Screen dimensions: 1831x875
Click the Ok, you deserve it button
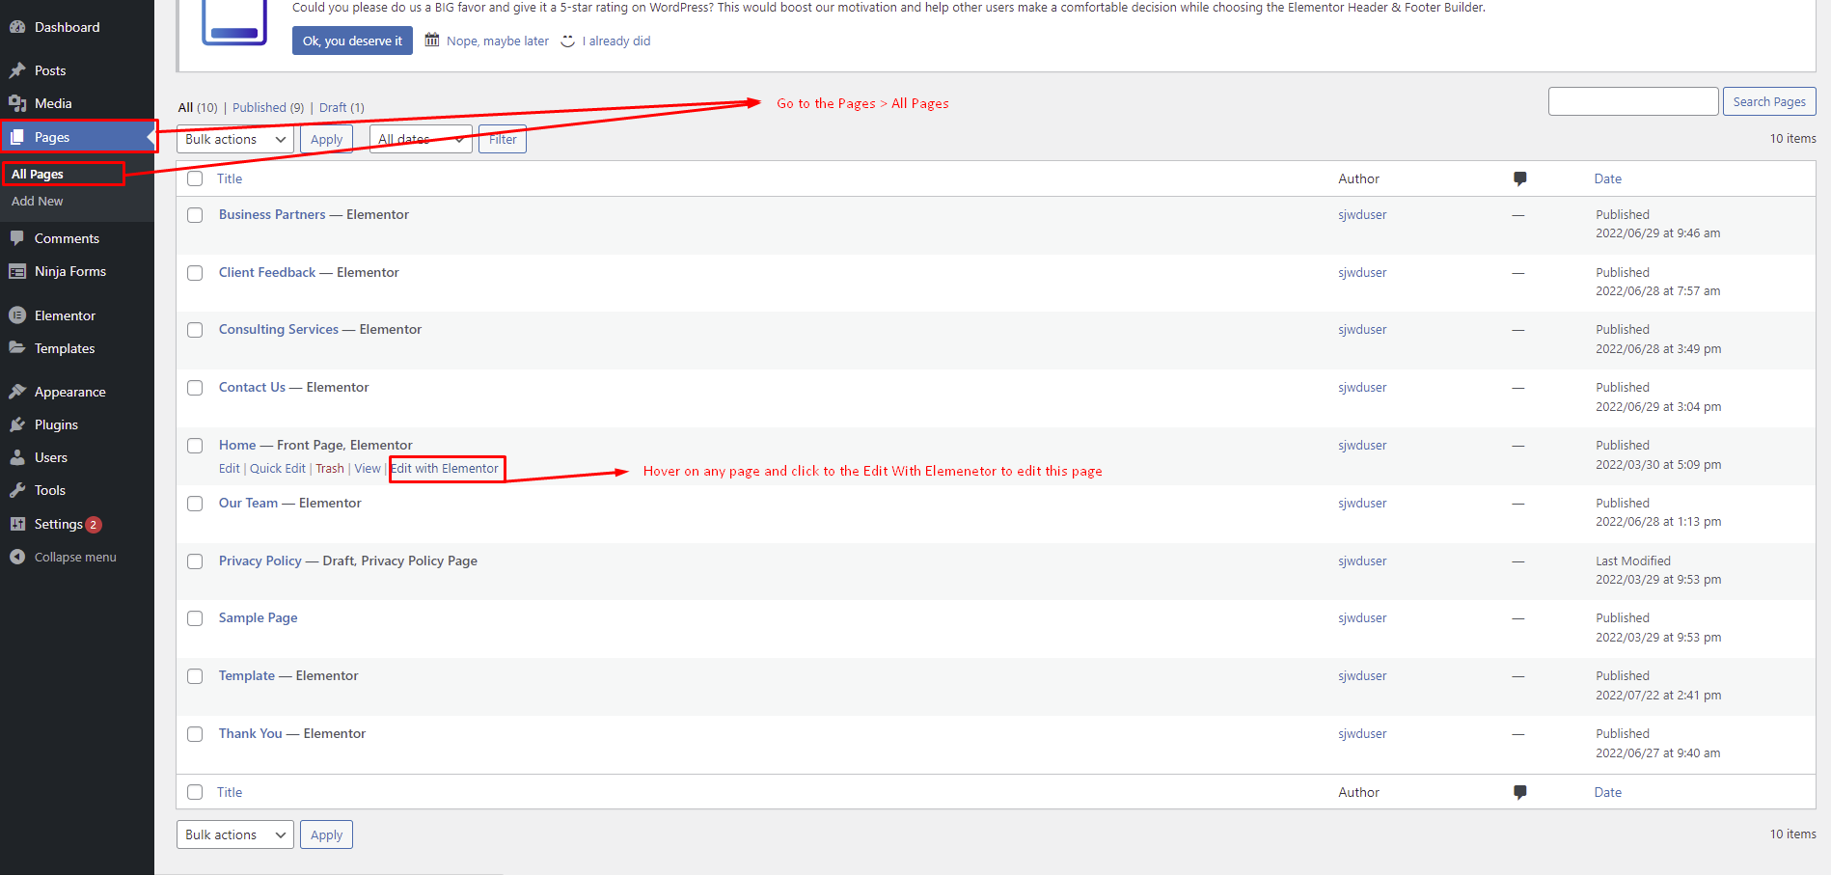[x=352, y=41]
